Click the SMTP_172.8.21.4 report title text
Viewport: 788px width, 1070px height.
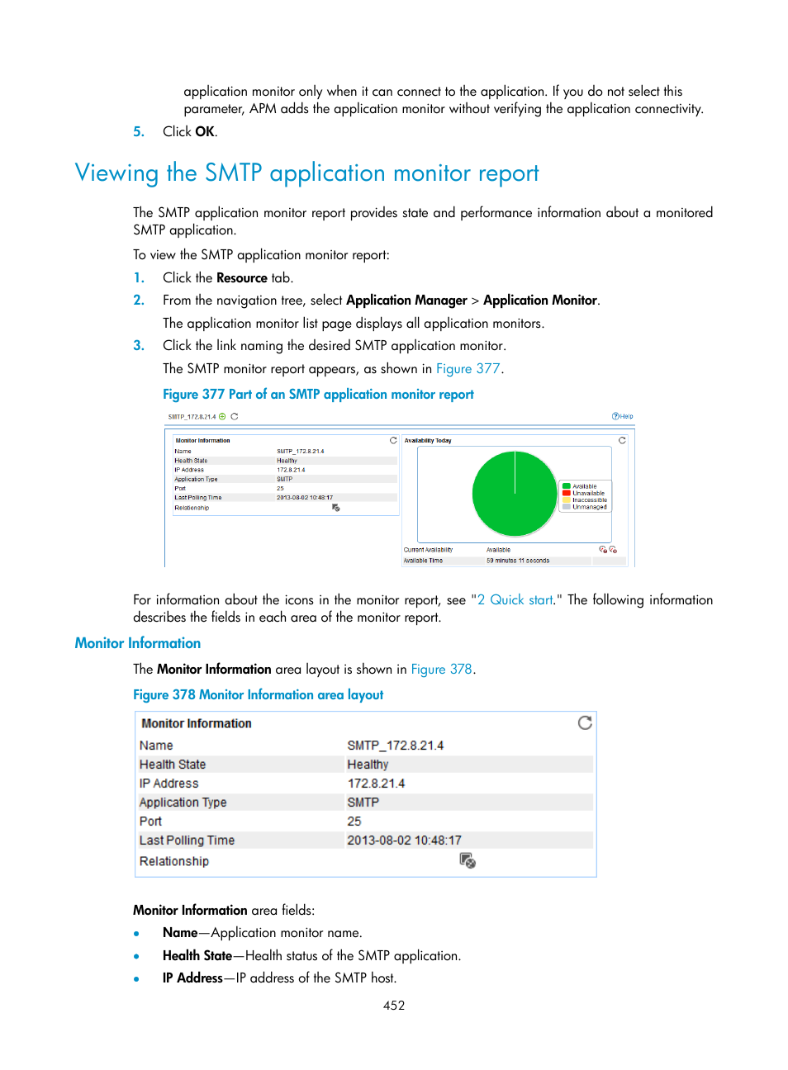[x=192, y=417]
